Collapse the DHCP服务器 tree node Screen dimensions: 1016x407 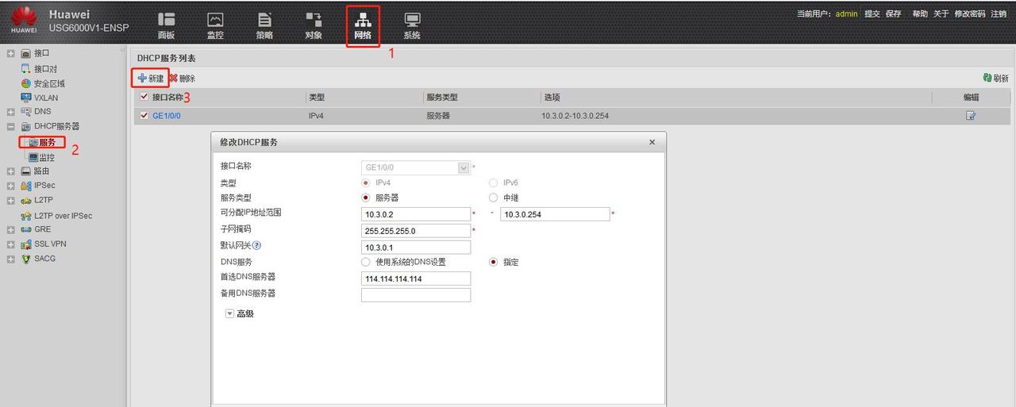(x=10, y=126)
